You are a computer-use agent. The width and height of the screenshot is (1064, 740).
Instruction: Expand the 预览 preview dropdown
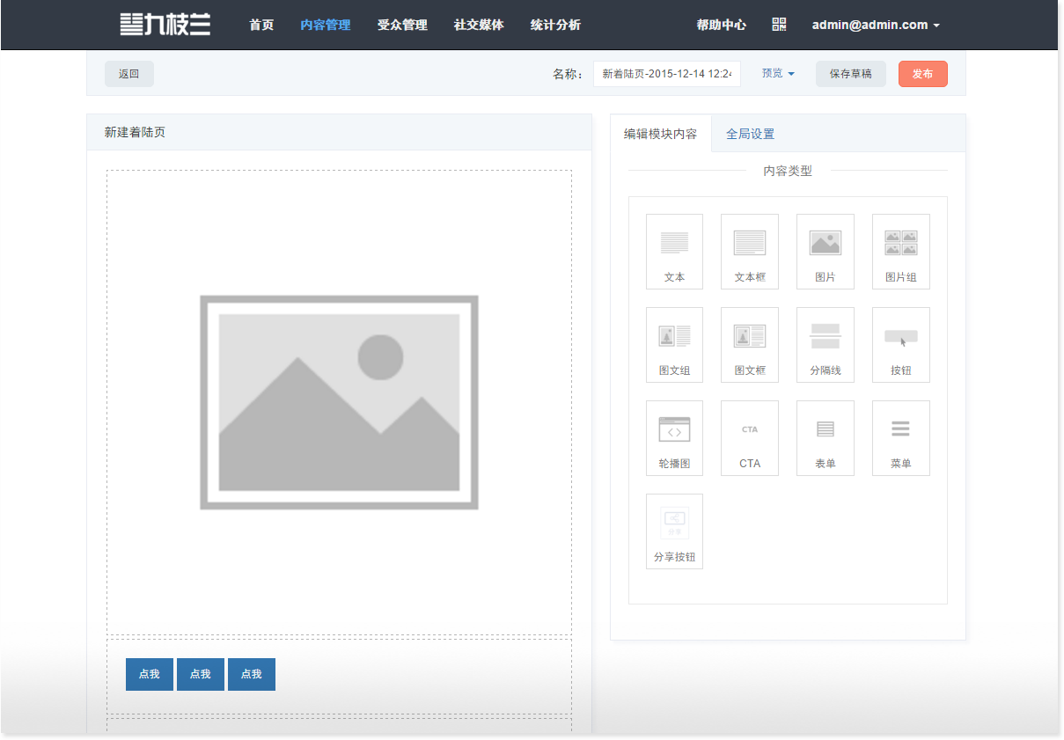(x=778, y=74)
